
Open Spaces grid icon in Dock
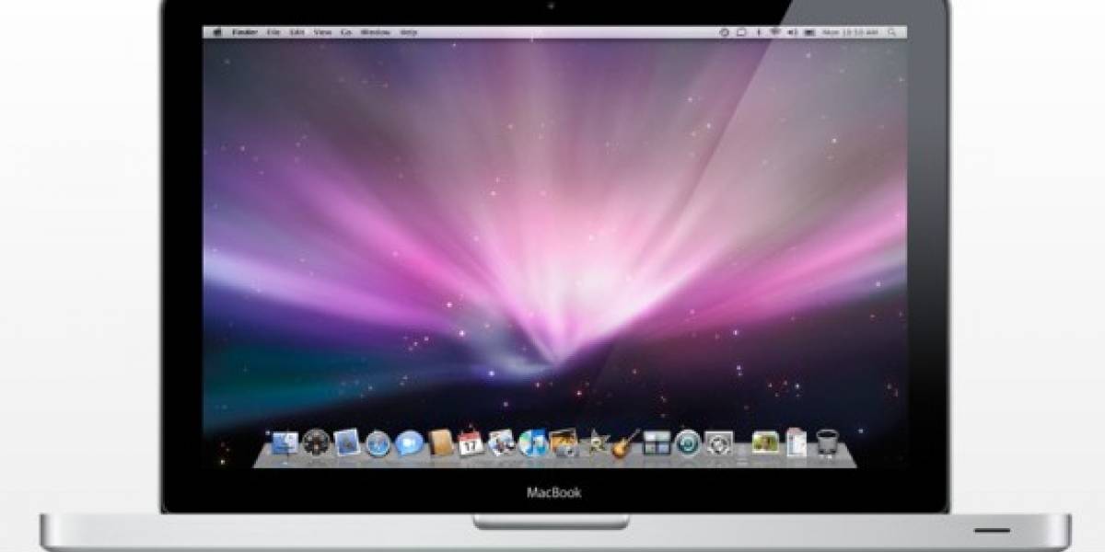pyautogui.click(x=657, y=443)
